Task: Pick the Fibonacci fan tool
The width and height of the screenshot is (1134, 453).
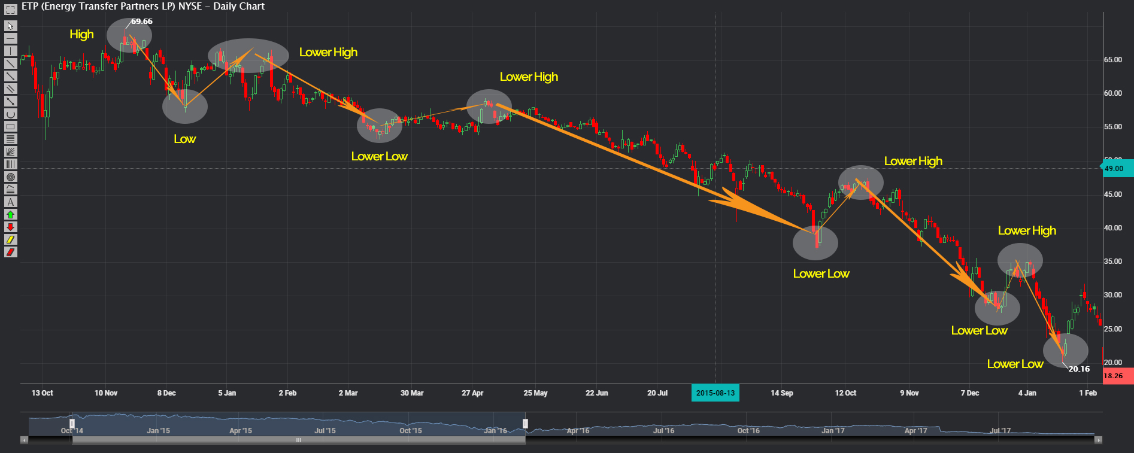Action: point(10,151)
